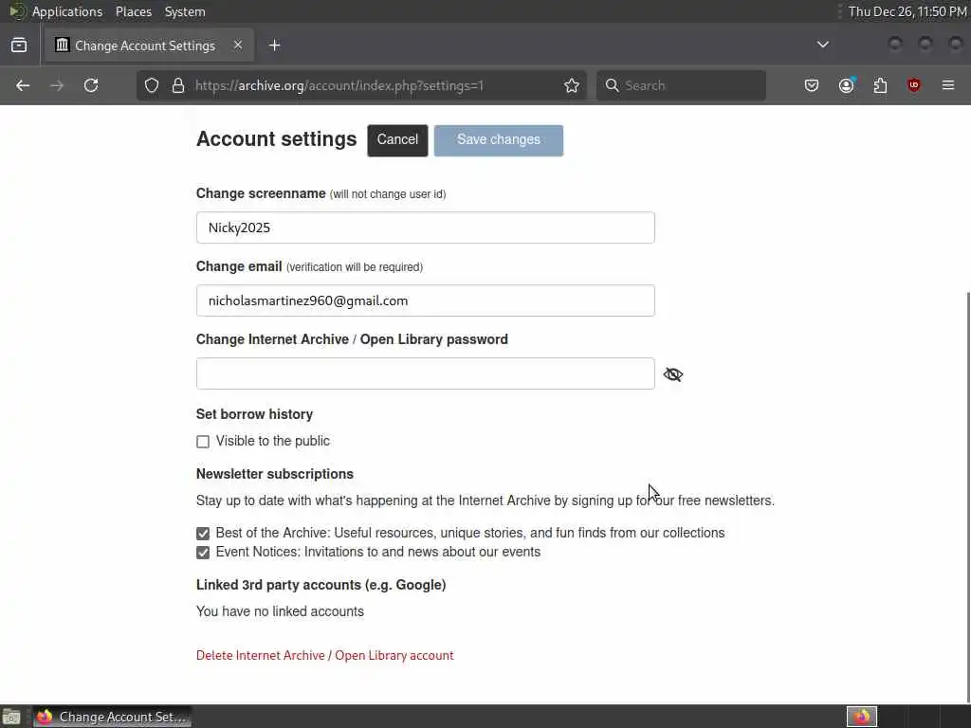List all tabs with the chevron
The image size is (971, 728).
coord(823,45)
